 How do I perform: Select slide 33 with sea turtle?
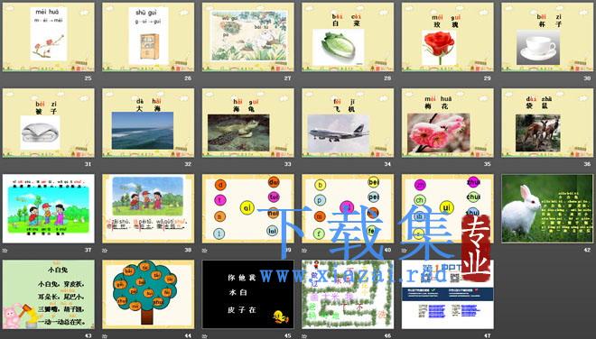coord(247,123)
